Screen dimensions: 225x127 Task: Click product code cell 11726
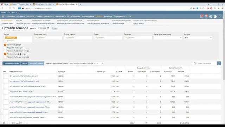point(113,92)
